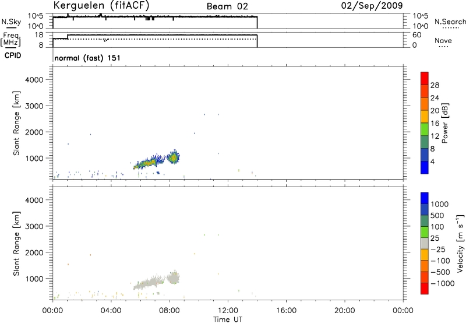
Task: Click the '08:00' time axis label
Action: tap(170, 311)
